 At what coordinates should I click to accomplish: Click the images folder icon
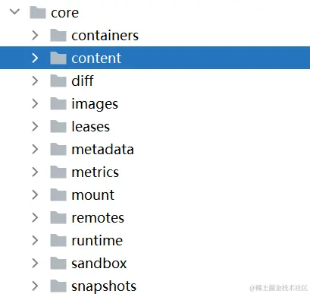pos(58,103)
